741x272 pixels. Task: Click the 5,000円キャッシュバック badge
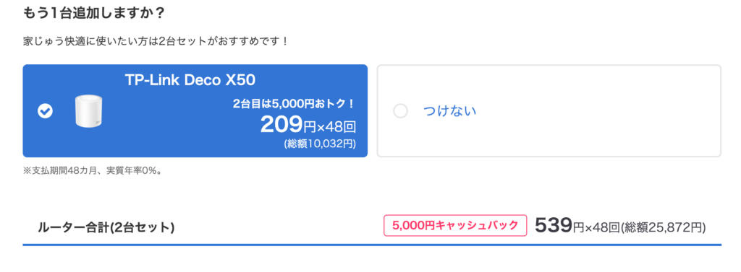455,226
